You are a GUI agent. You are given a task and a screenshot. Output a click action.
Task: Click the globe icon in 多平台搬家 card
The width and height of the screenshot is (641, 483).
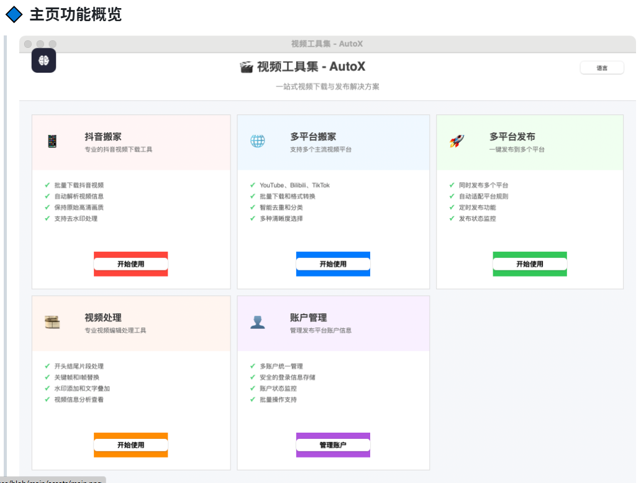258,140
